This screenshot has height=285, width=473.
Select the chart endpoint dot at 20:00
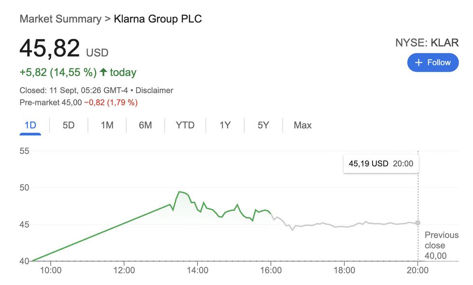point(418,223)
